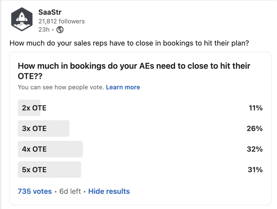Click the SaaStr rocket logo icon
Screen dimensions: 277x209
coord(22,18)
